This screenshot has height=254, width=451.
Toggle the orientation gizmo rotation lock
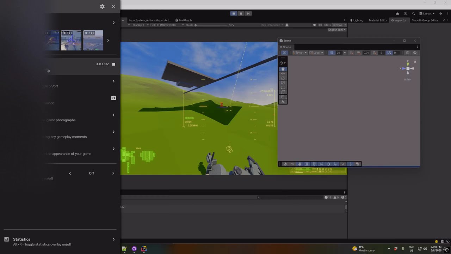(415, 62)
